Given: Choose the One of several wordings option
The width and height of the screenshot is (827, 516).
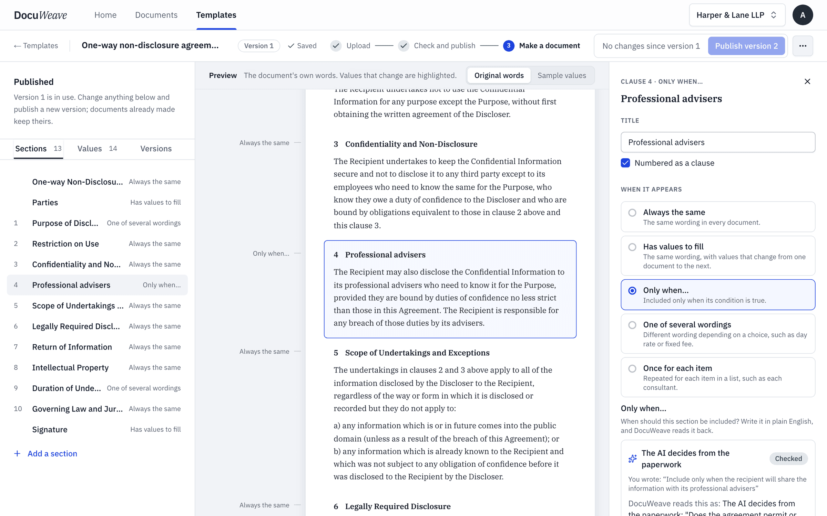Looking at the screenshot, I should point(718,333).
